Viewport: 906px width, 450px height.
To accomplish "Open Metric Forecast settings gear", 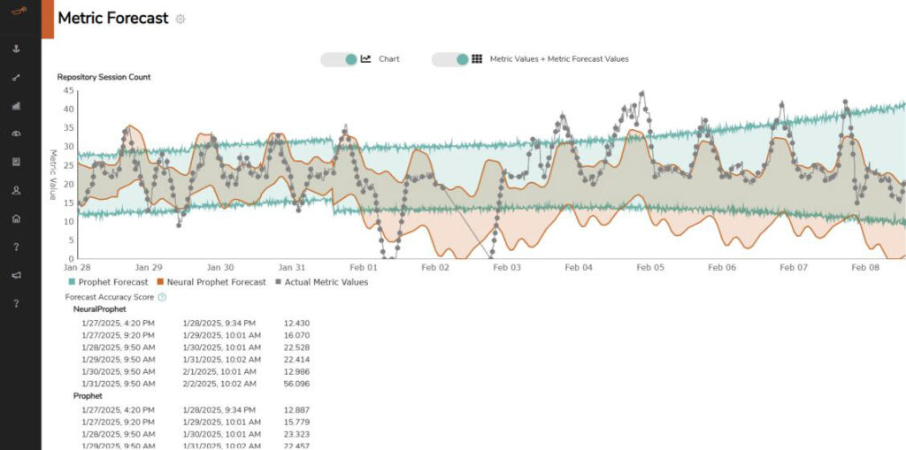I will (x=180, y=19).
